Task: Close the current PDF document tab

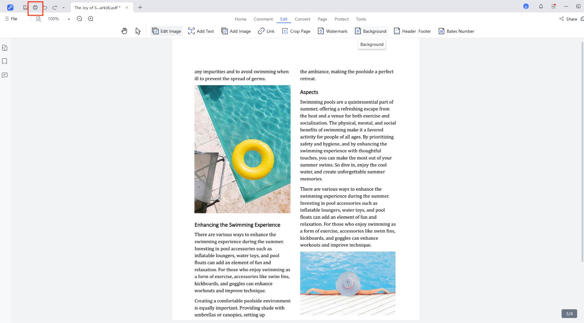Action: [127, 7]
